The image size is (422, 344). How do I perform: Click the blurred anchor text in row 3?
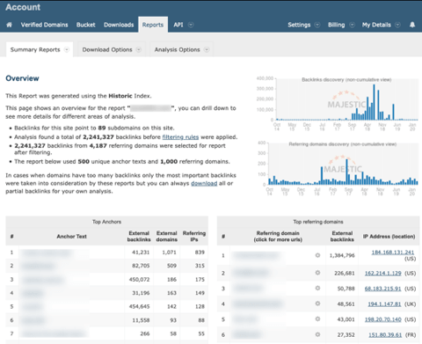pos(43,280)
